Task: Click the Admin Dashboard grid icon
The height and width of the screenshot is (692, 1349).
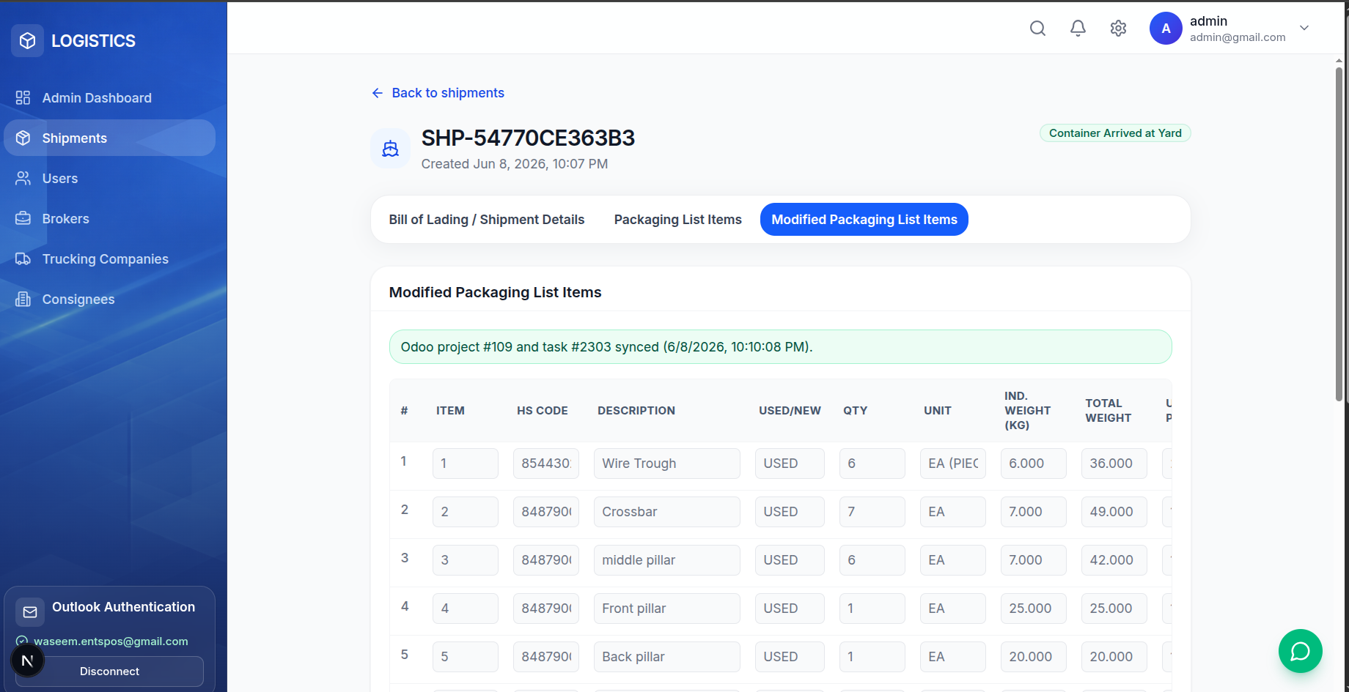Action: click(23, 97)
